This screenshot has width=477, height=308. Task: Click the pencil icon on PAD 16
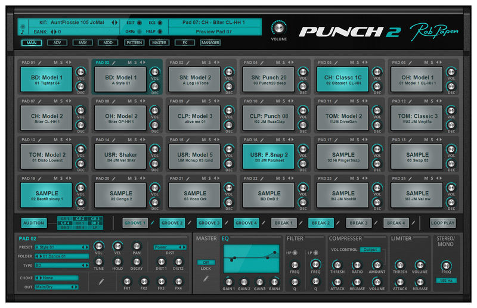click(x=262, y=140)
